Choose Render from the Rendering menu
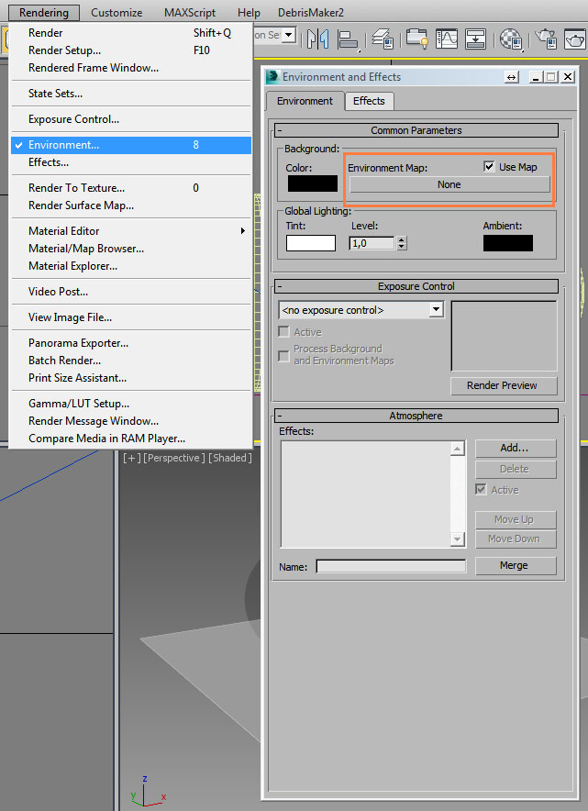The width and height of the screenshot is (588, 811). tap(131, 33)
